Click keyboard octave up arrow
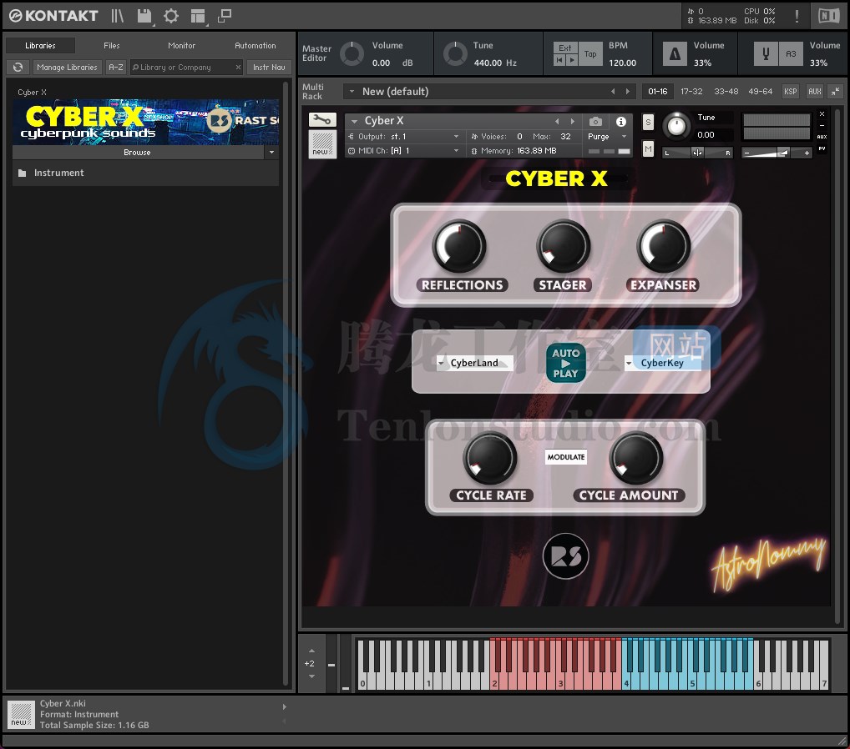Viewport: 850px width, 749px height. [x=311, y=651]
